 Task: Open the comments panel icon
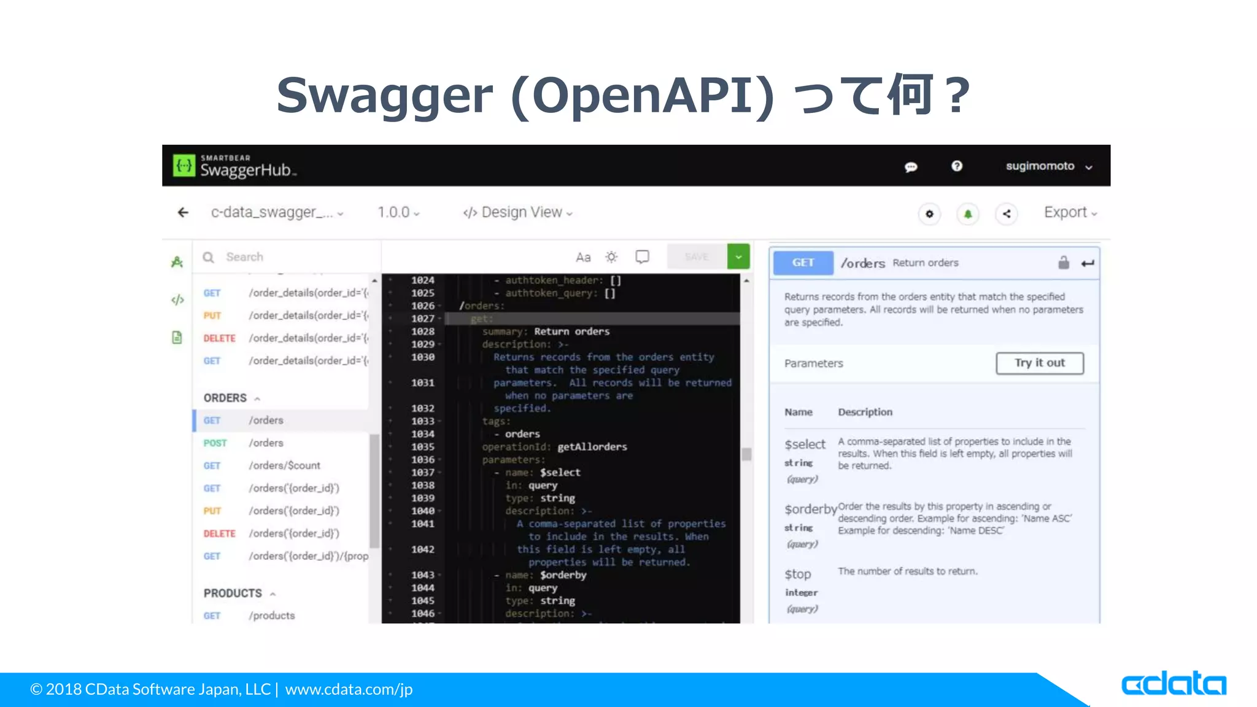(642, 257)
